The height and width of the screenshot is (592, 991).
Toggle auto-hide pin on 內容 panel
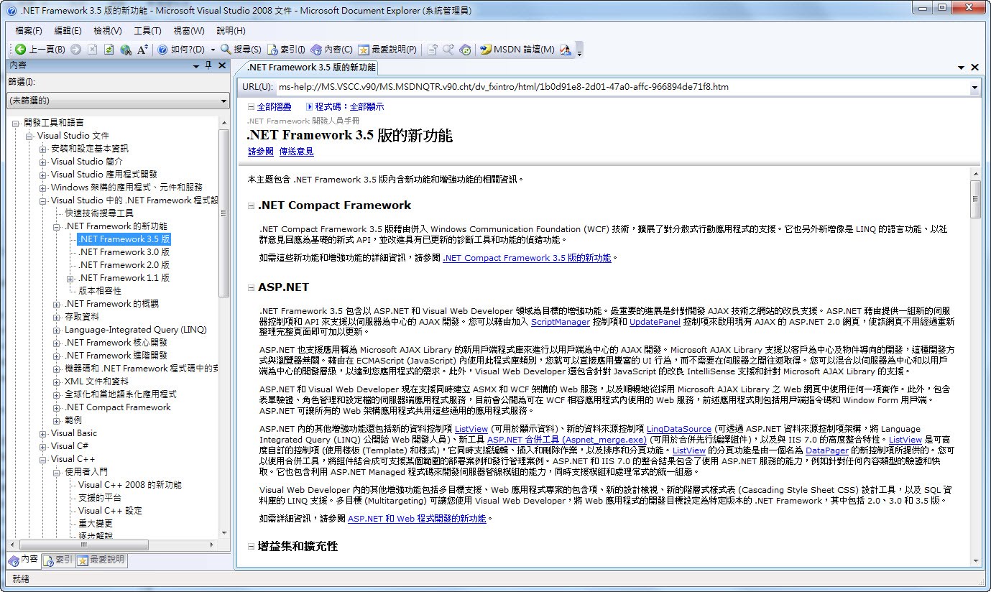coord(208,66)
